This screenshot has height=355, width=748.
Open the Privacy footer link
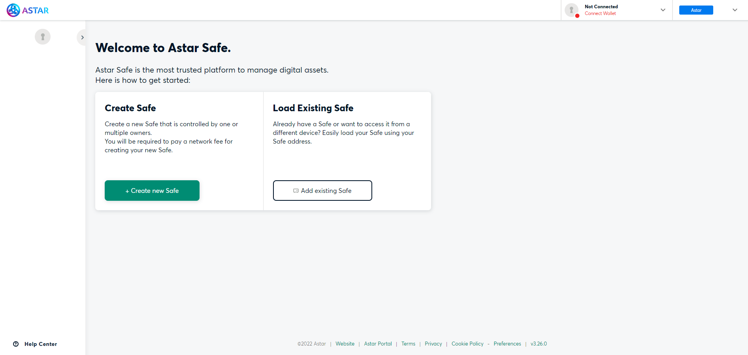(433, 344)
